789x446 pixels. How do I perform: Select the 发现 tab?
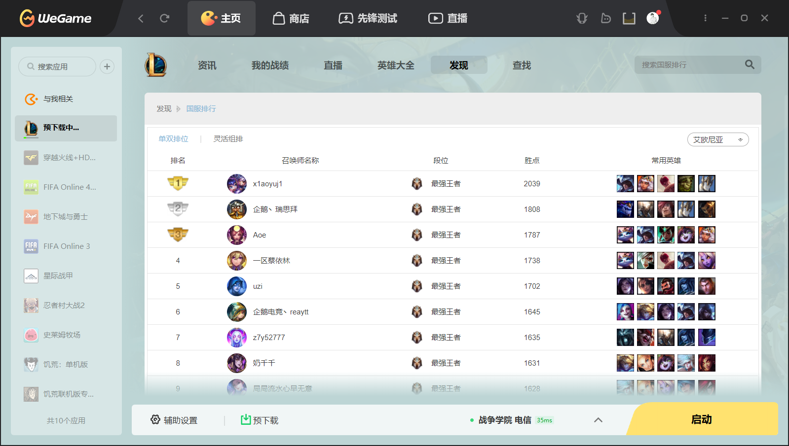(x=459, y=65)
